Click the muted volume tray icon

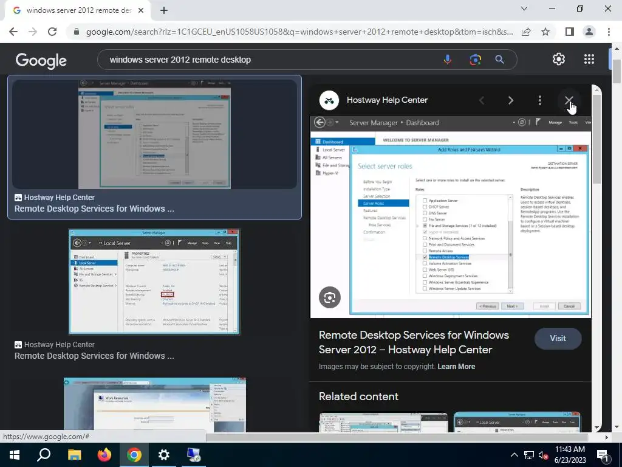pos(543,455)
